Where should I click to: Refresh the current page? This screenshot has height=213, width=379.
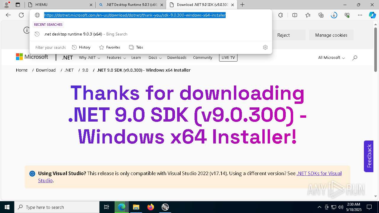[x=21, y=15]
